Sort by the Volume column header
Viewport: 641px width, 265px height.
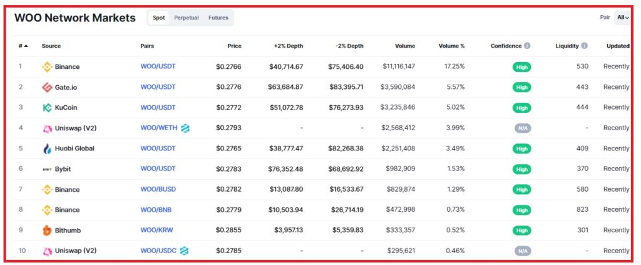405,46
